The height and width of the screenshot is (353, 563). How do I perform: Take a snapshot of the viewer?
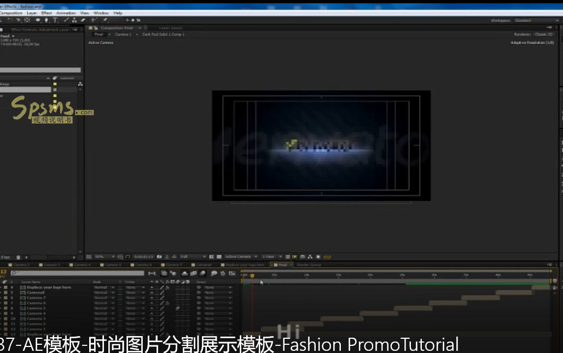(x=159, y=257)
